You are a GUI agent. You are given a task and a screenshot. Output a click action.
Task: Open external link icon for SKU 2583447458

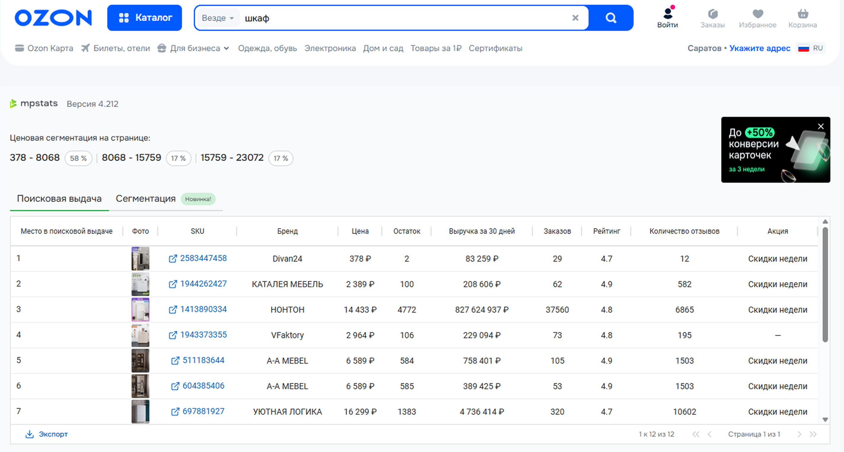tap(173, 258)
